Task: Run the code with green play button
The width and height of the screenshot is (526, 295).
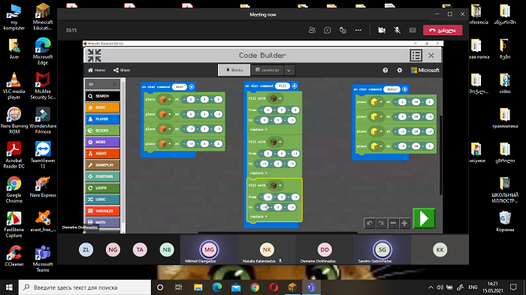Action: [424, 218]
